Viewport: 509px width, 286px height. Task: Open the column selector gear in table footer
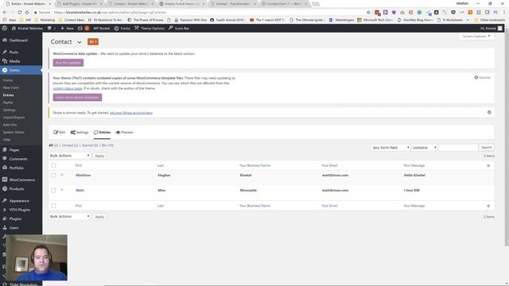[488, 206]
